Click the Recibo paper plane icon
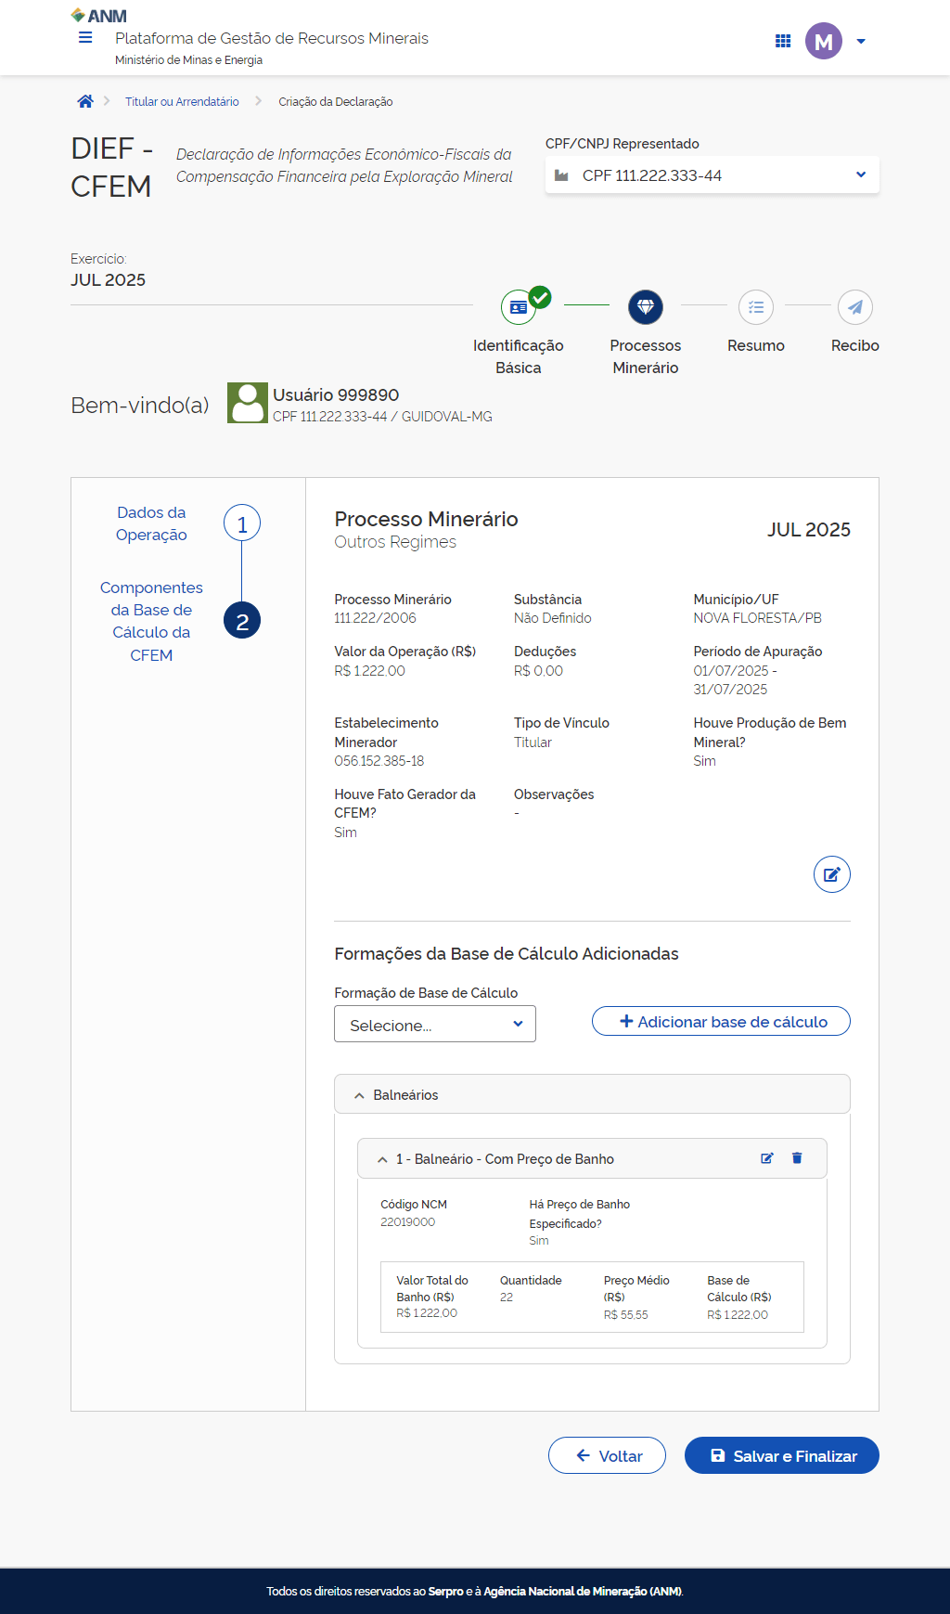 point(854,307)
